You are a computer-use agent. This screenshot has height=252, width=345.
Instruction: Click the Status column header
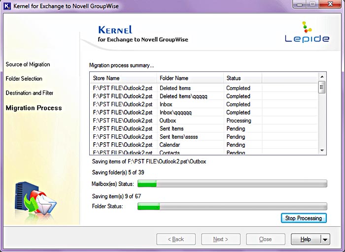[242, 78]
